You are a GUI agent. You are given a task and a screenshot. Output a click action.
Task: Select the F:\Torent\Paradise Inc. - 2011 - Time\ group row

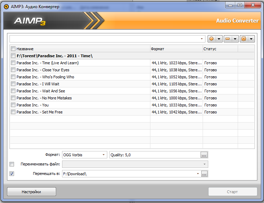point(132,56)
